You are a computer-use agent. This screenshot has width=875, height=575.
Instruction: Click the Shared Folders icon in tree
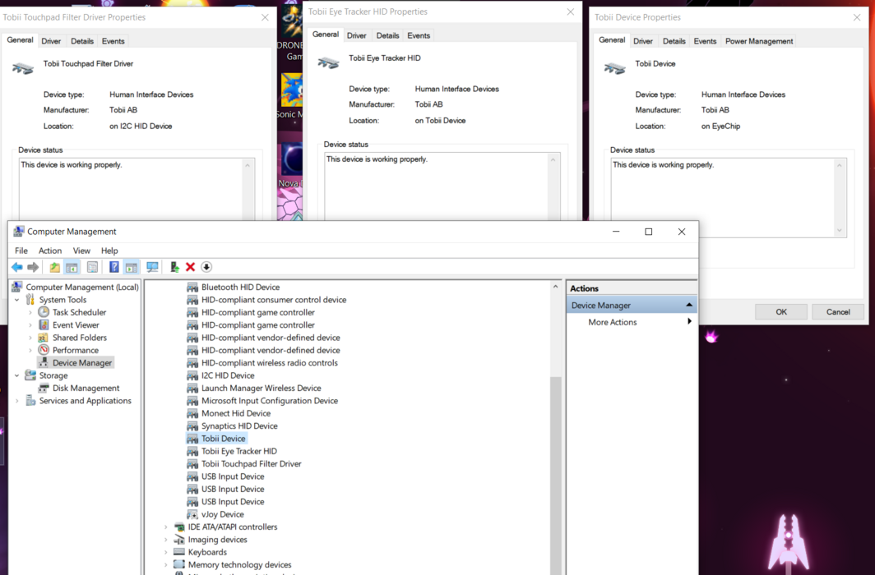click(44, 338)
